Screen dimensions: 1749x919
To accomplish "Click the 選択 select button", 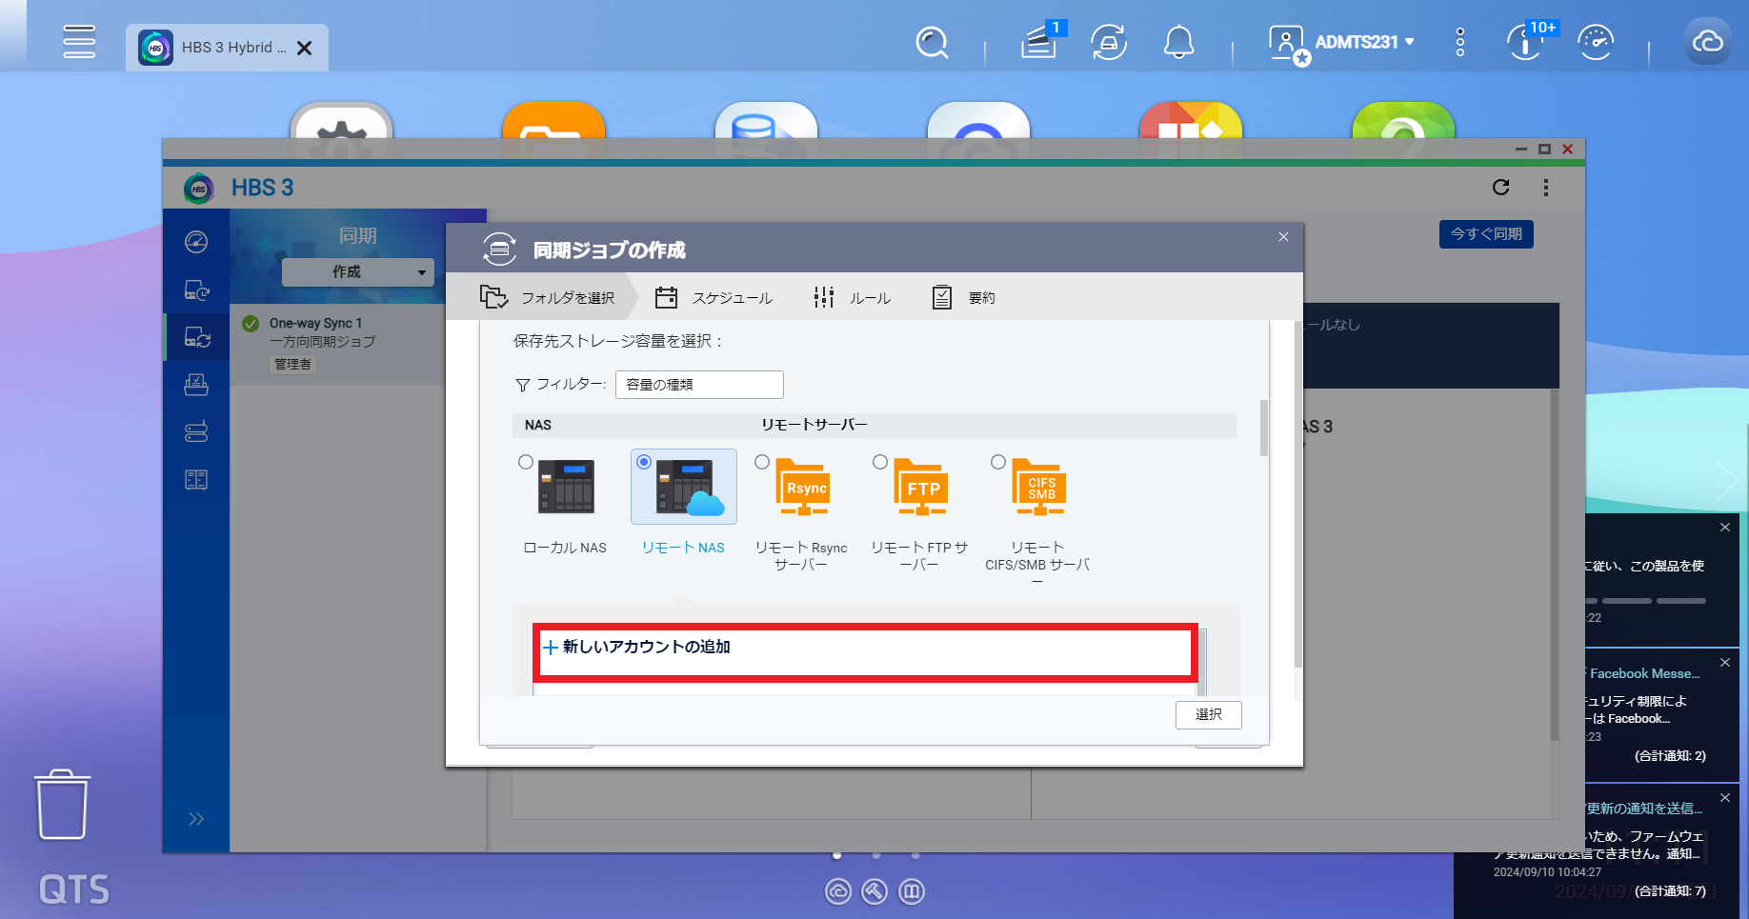I will [1209, 715].
